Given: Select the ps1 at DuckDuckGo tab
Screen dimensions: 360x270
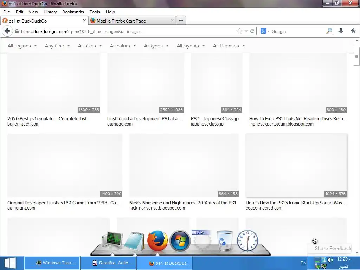Looking at the screenshot, I should 44,21.
